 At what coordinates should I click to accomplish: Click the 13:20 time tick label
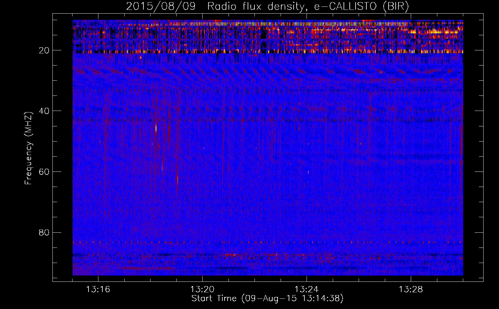(202, 290)
